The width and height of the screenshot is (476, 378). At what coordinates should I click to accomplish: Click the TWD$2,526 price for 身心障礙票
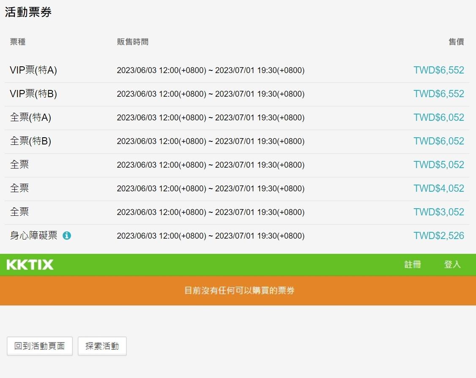coord(439,236)
